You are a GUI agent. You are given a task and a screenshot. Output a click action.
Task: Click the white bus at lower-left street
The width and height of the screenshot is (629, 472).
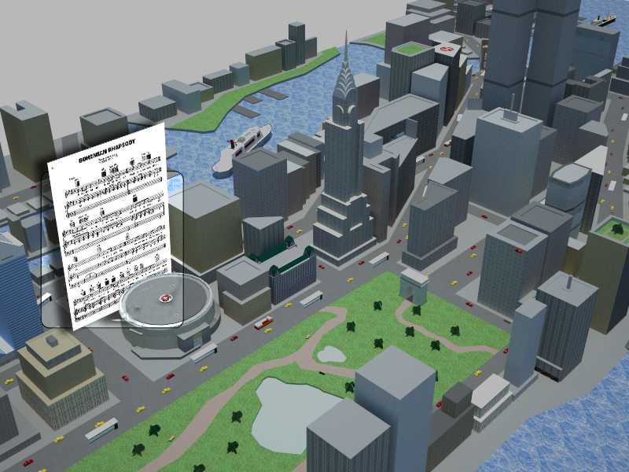pos(101,430)
